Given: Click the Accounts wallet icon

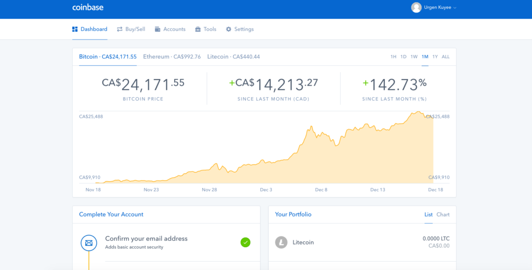Looking at the screenshot, I should (x=157, y=29).
